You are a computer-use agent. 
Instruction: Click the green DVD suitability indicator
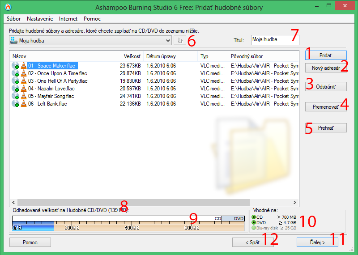pyautogui.click(x=253, y=222)
